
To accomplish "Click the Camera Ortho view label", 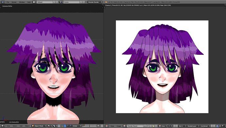I will pos(7,6).
